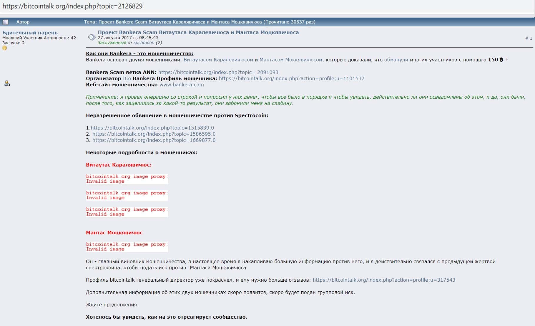Open the ANN thread link topic= 2091093

218,72
